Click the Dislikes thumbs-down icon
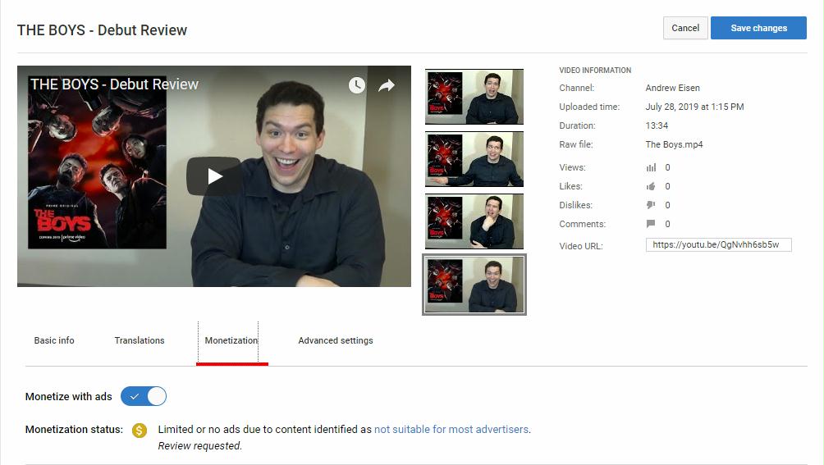The image size is (824, 465). pos(651,205)
